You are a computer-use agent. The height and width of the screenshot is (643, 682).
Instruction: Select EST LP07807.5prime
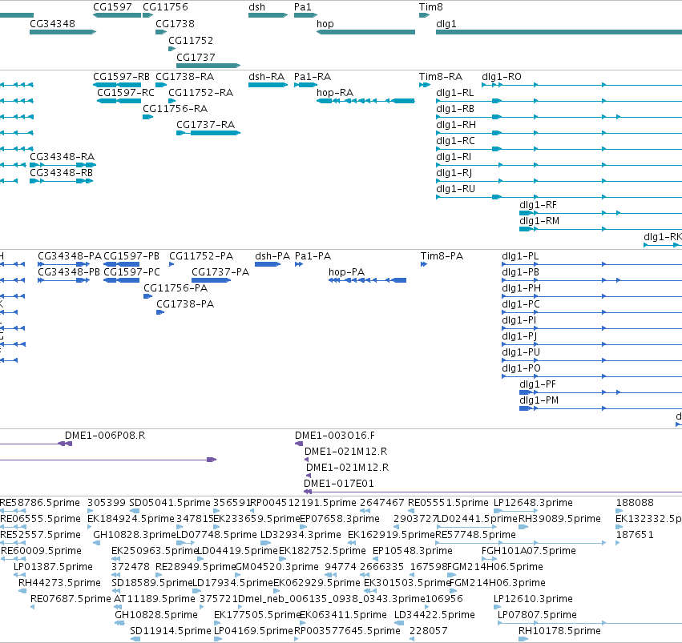tap(537, 616)
